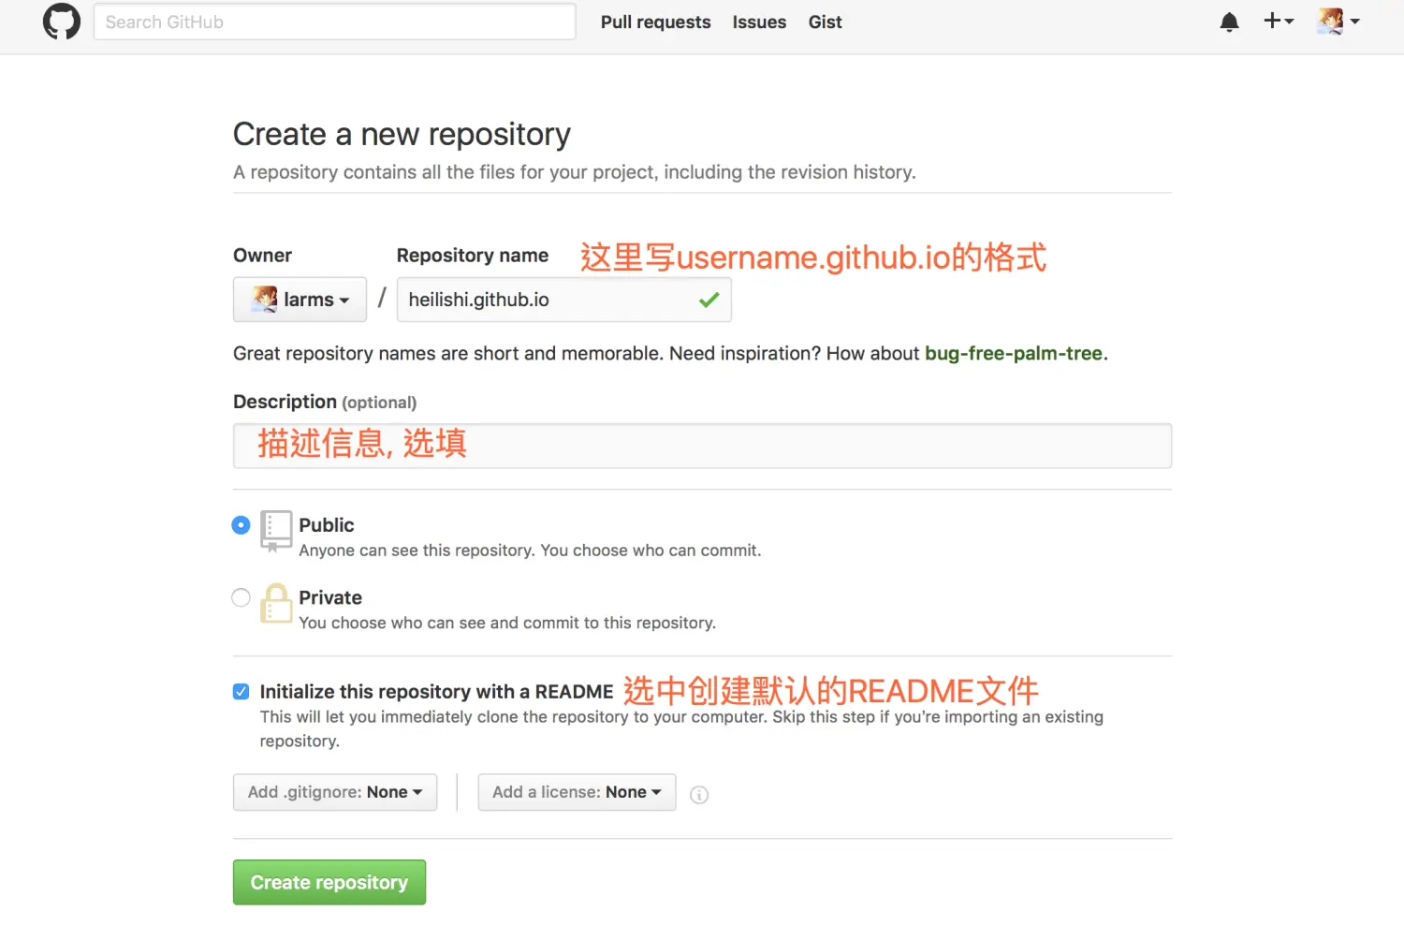Use the suggested name bug-free-palm-tree
This screenshot has width=1404, height=940.
(x=1014, y=353)
